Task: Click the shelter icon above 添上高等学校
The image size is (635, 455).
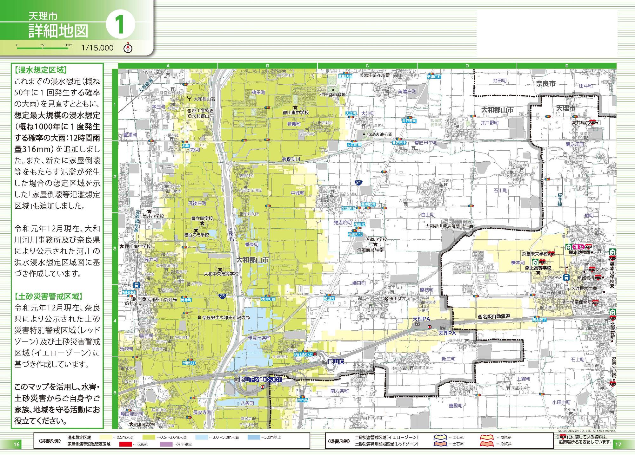Action: click(x=535, y=262)
